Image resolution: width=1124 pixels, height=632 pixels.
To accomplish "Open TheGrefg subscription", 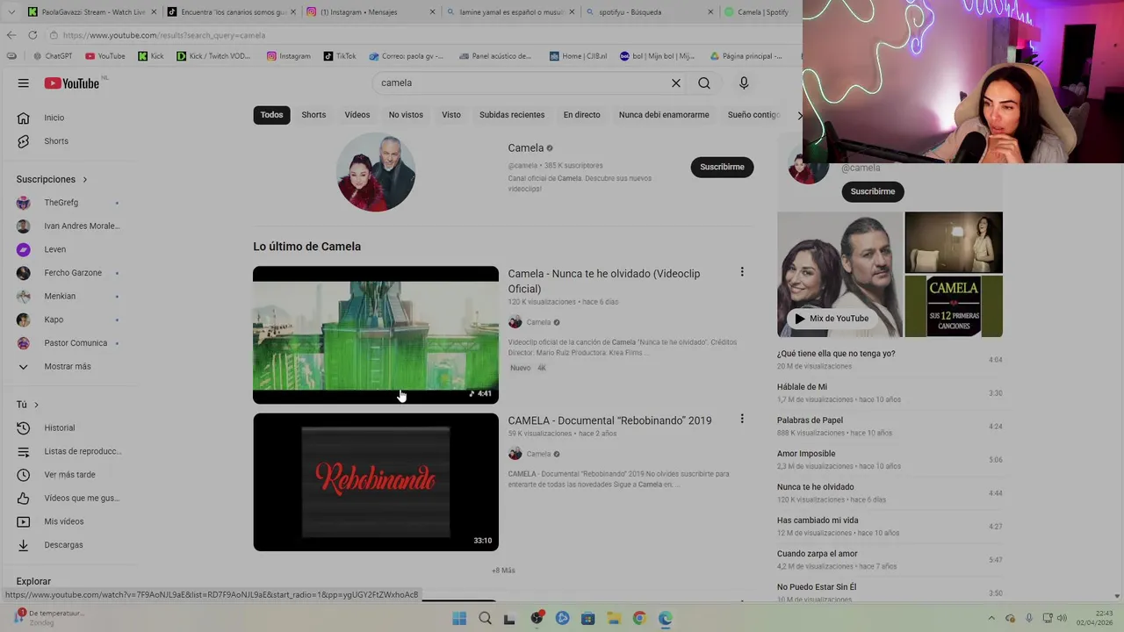I will coord(61,203).
